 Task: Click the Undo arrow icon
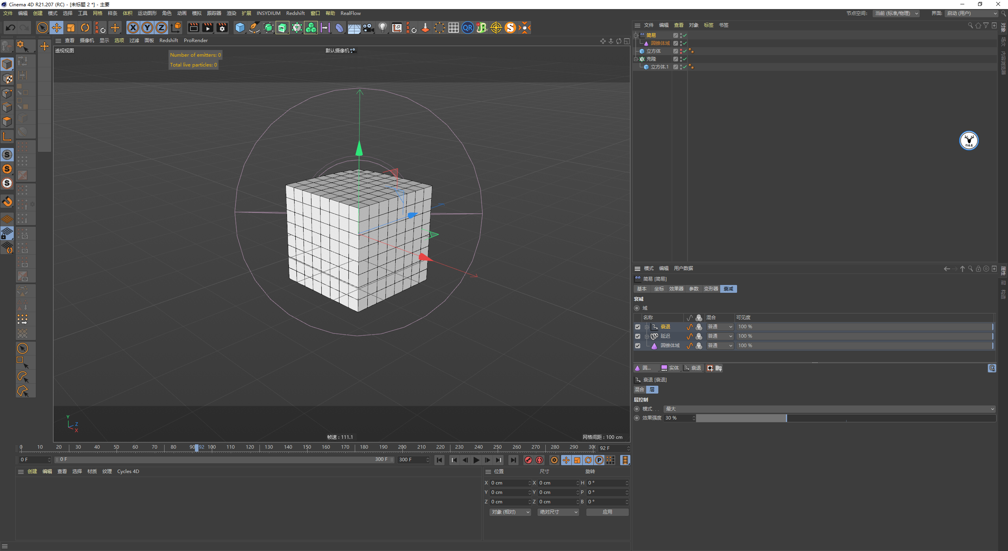pyautogui.click(x=11, y=28)
